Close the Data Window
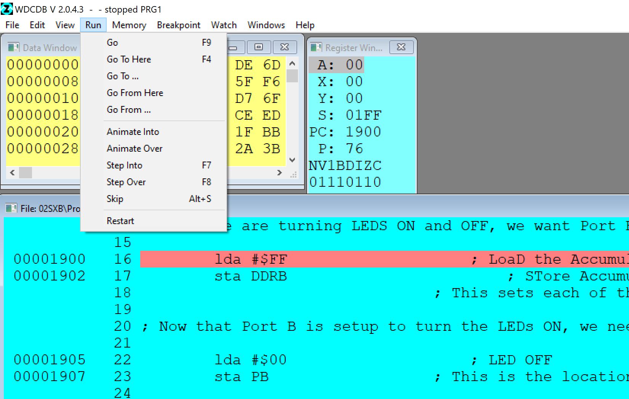 [x=285, y=47]
